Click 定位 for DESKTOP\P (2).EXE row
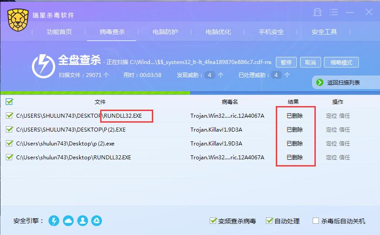 click(x=331, y=130)
